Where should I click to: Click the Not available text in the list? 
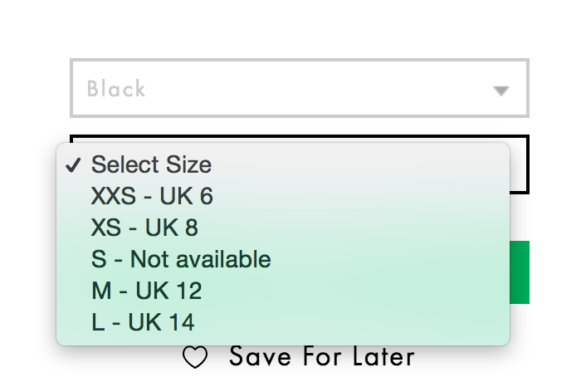tap(200, 259)
